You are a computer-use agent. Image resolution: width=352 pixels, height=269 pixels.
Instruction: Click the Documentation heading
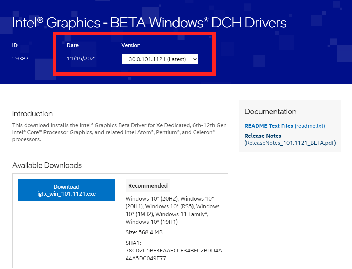[270, 112]
